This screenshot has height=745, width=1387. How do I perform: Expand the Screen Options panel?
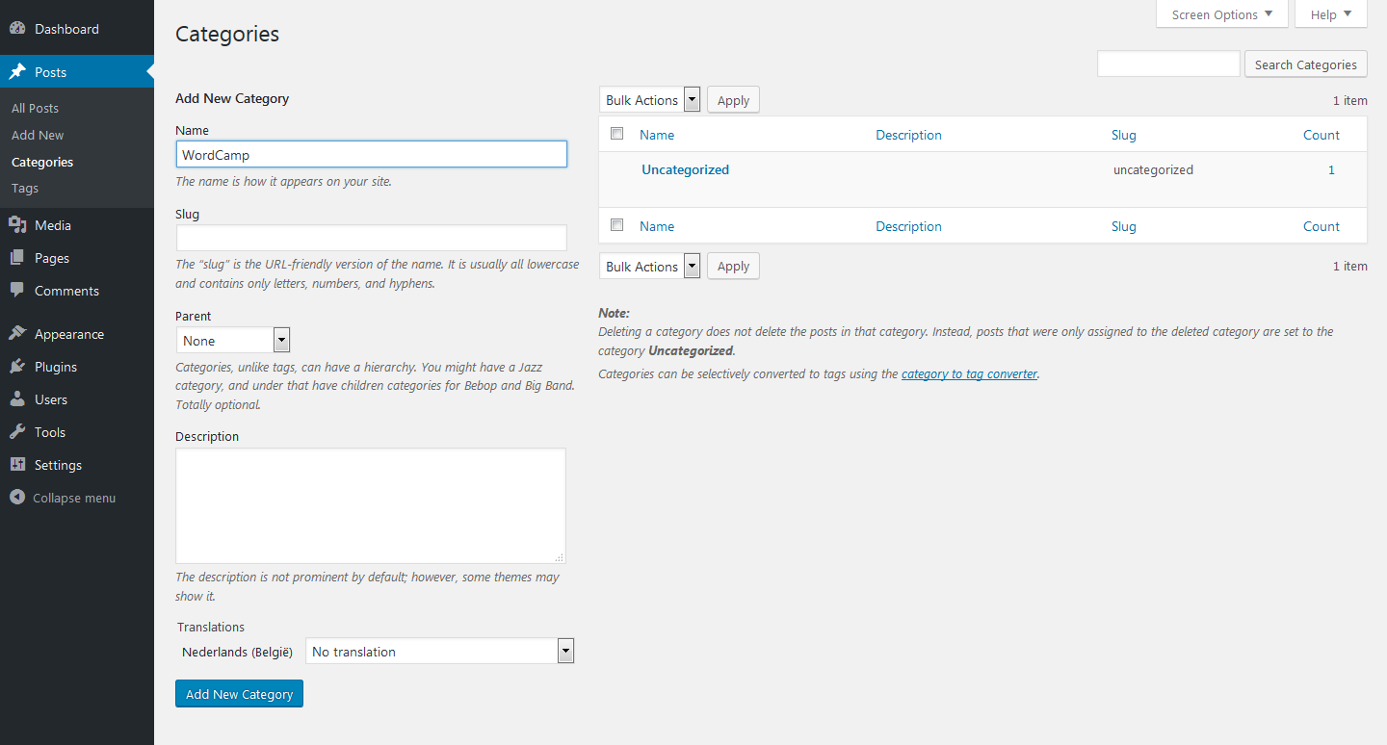[x=1221, y=14]
